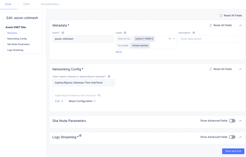Collapse the Metadata section
Image resolution: width=246 pixels, height=157 pixels.
pos(240,25)
